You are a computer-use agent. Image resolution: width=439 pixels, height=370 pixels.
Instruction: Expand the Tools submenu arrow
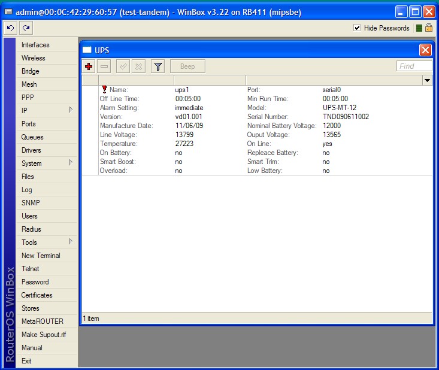tap(71, 241)
